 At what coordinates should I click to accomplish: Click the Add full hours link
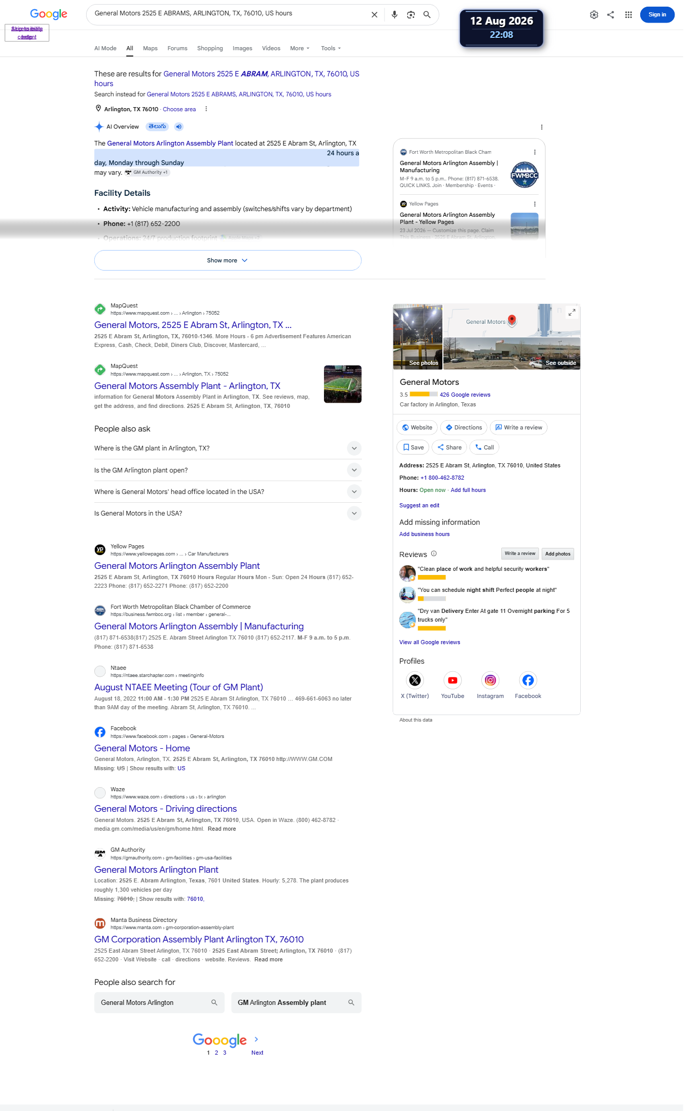[x=468, y=490]
